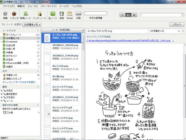Screen dimensions: 186x140
Task: Click the note content vertical scrollbar
Action: click(185, 86)
